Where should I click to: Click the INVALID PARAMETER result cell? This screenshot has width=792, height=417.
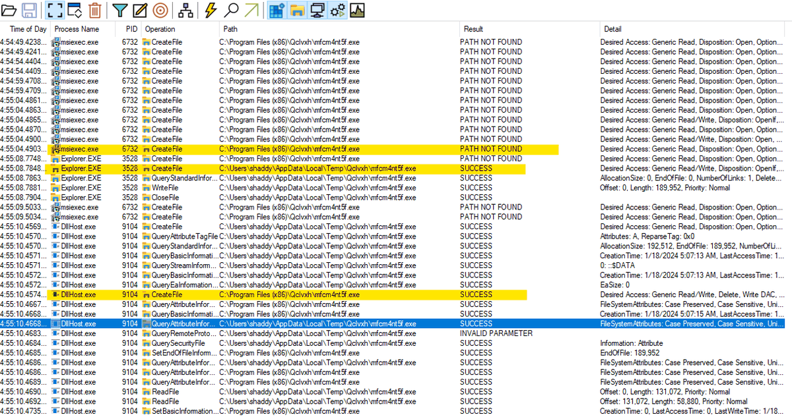coord(496,333)
